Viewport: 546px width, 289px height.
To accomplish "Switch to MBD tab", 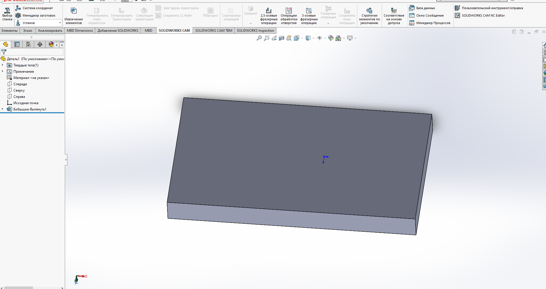I will tap(149, 31).
